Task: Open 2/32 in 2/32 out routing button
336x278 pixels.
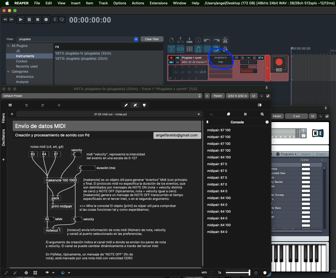Action: 237,96
